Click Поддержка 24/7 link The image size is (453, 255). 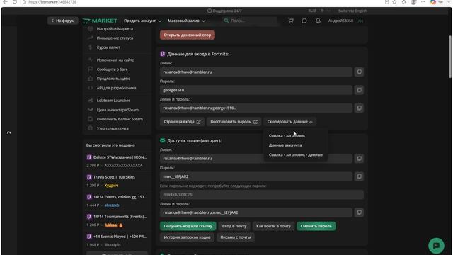click(x=224, y=11)
